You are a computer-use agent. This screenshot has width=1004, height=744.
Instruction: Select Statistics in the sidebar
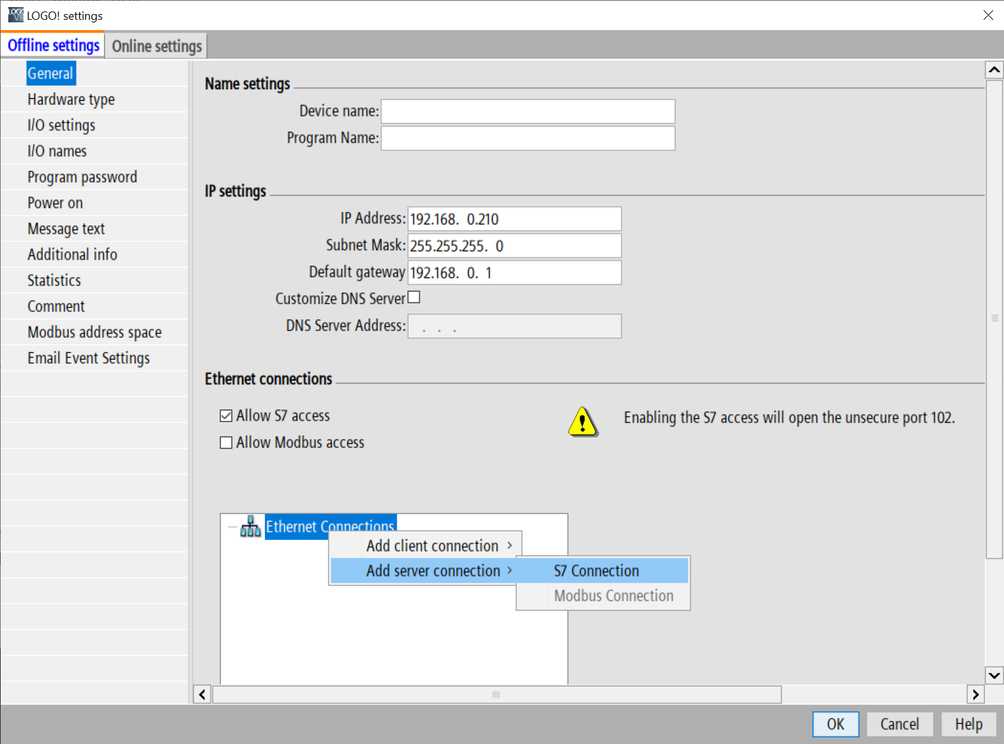[54, 280]
